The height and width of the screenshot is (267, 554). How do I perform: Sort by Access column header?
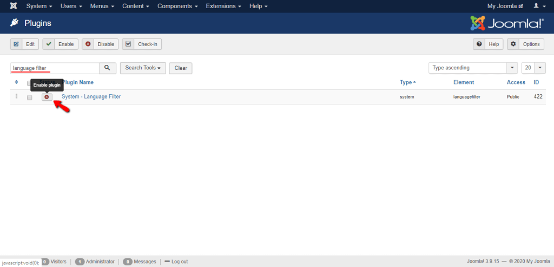coord(516,82)
